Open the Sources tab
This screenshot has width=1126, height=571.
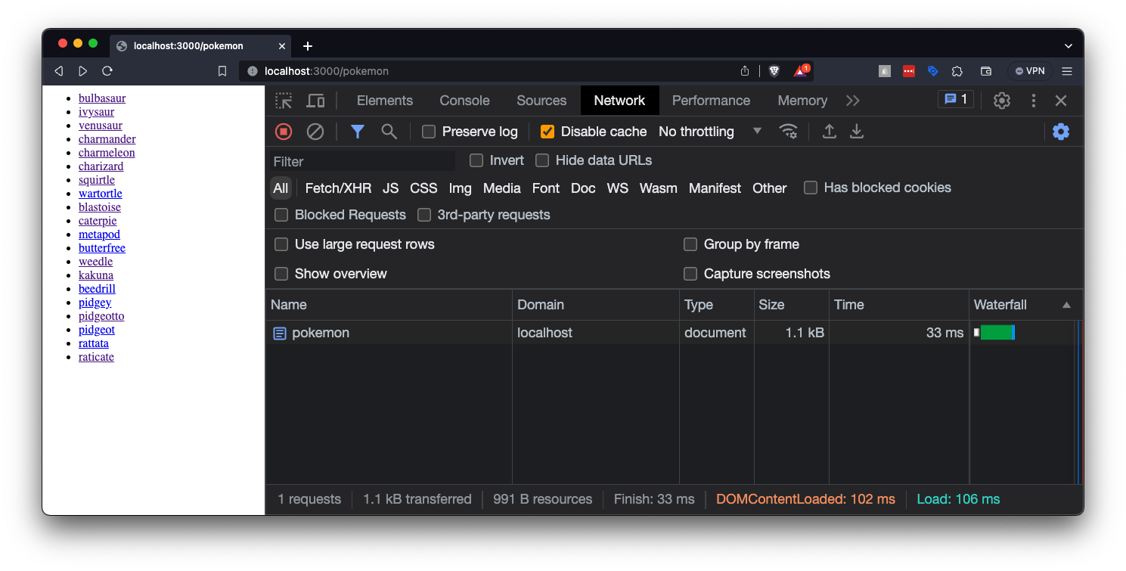tap(541, 101)
